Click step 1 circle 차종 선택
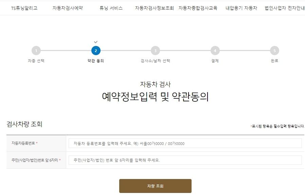 point(36,51)
